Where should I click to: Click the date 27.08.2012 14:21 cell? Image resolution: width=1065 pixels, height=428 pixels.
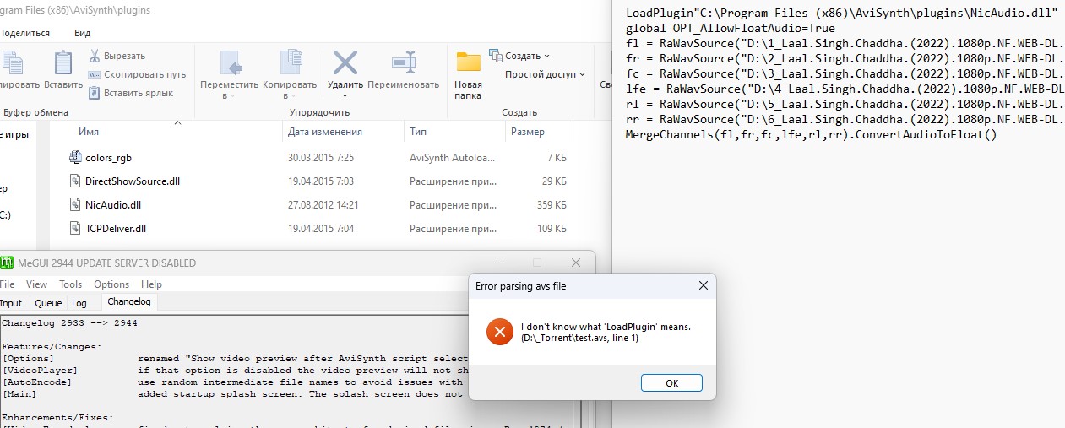click(323, 205)
